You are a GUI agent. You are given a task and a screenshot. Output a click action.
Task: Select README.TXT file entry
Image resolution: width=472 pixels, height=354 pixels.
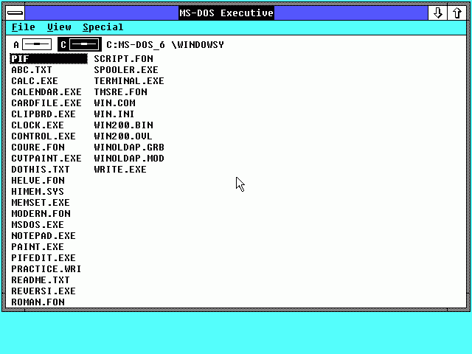[40, 280]
